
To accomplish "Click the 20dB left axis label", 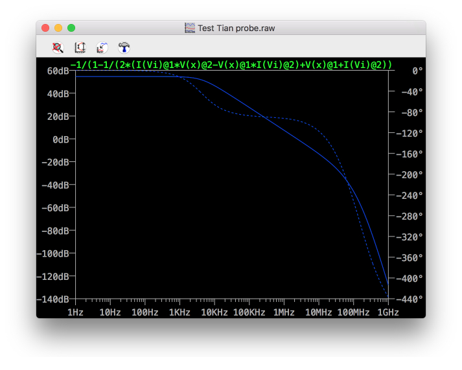I will 58,117.
